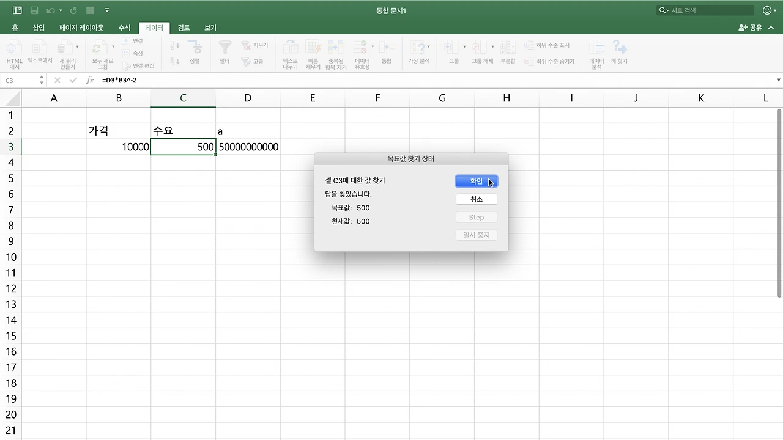This screenshot has height=440, width=783.
Task: Select cell B3 containing 10000
Action: (x=119, y=147)
